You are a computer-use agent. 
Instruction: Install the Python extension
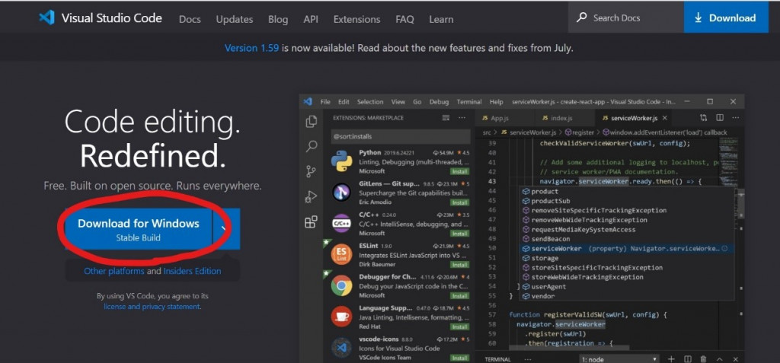click(459, 171)
